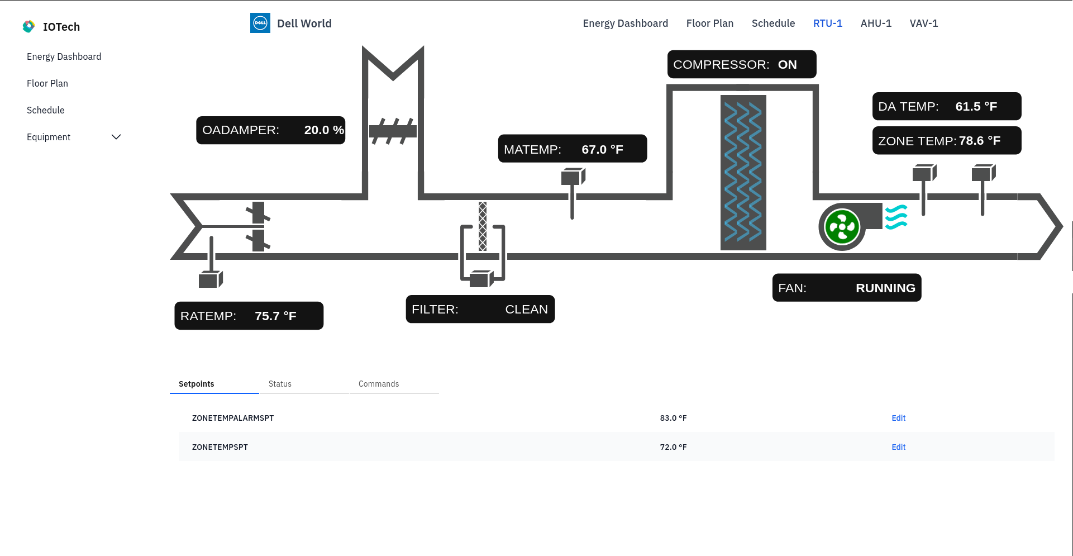This screenshot has width=1073, height=556.
Task: Click the ZONE TEMP 78.6 °F label
Action: click(x=947, y=140)
